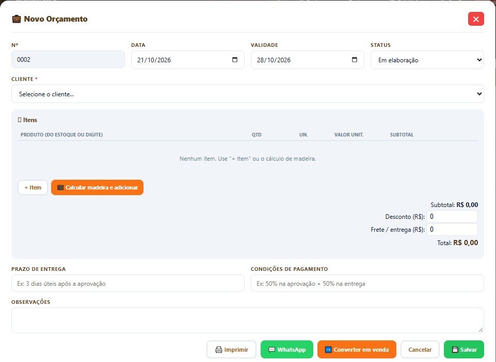
Task: Click the small icon beside Itens heading
Action: pyautogui.click(x=20, y=120)
